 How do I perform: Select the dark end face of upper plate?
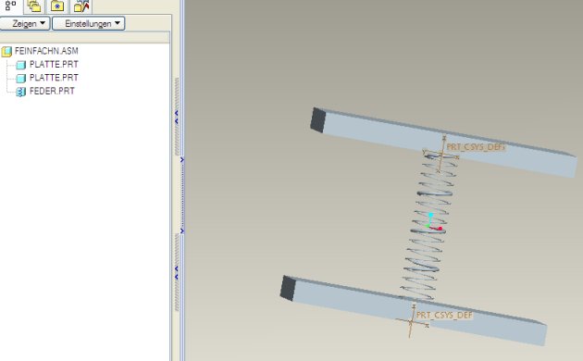[x=318, y=119]
